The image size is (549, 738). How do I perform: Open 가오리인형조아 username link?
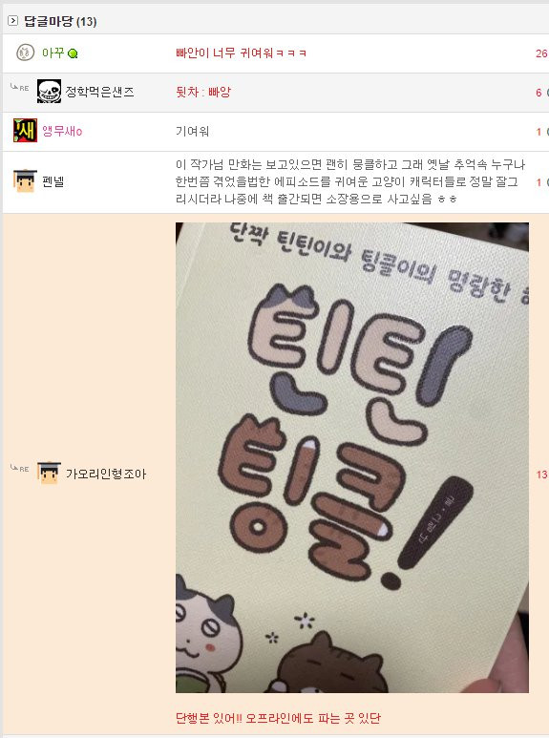pos(106,474)
